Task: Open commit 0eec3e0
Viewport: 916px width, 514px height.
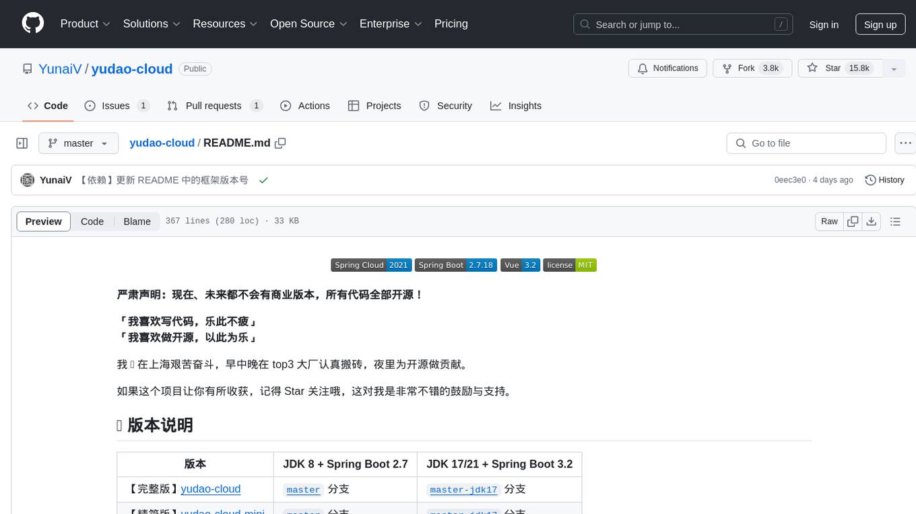Action: point(790,180)
